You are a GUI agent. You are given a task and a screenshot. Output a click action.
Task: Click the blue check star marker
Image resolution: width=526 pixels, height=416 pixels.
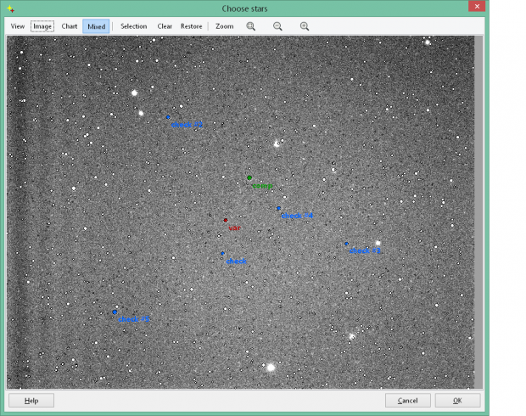pos(223,254)
